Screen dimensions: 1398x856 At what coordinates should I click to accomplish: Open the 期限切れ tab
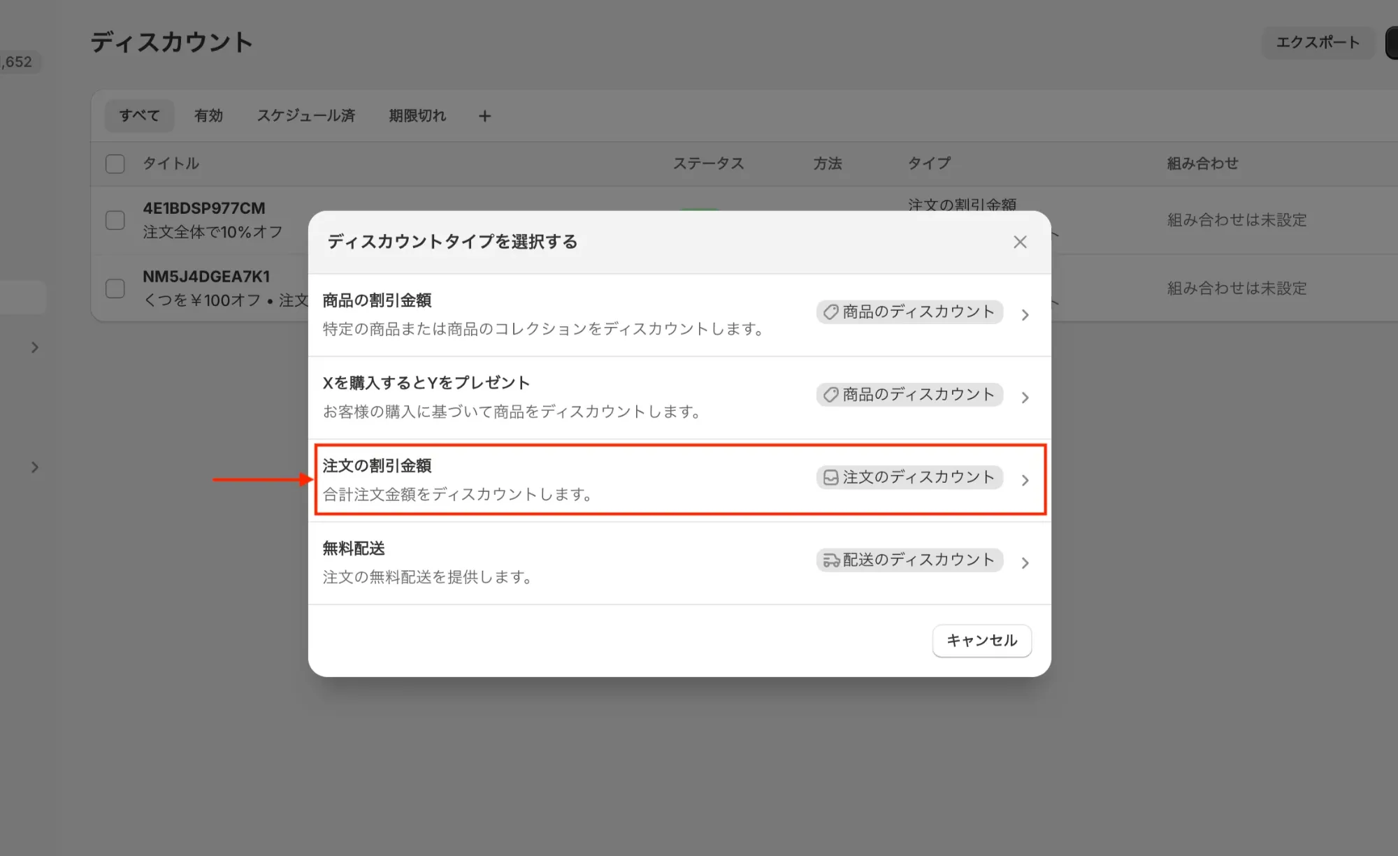click(417, 116)
